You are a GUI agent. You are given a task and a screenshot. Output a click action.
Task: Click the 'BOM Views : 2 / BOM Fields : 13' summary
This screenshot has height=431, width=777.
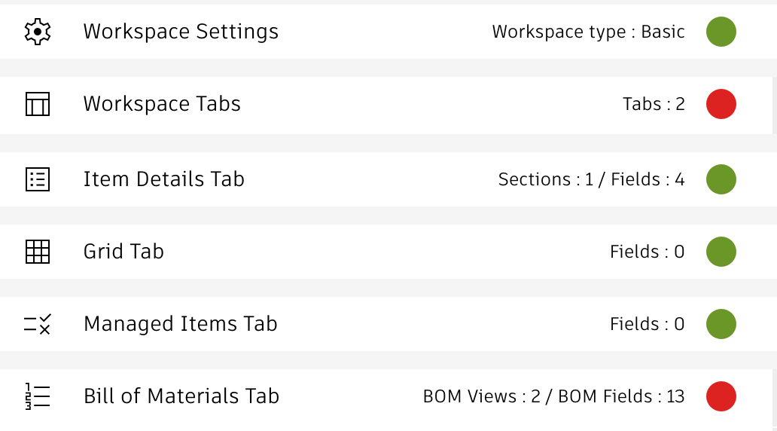pos(553,396)
